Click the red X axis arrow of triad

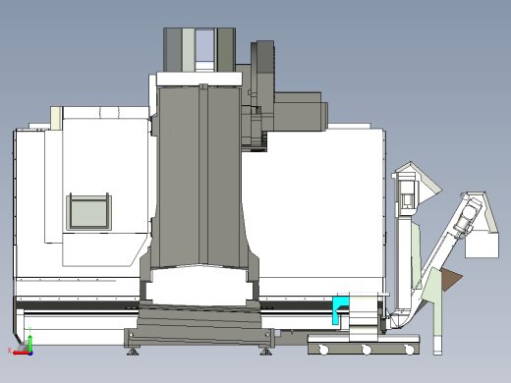click(x=21, y=354)
